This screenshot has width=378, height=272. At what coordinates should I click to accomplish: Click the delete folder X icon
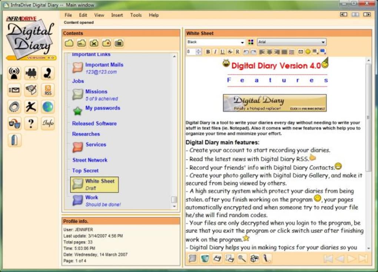[x=94, y=43]
